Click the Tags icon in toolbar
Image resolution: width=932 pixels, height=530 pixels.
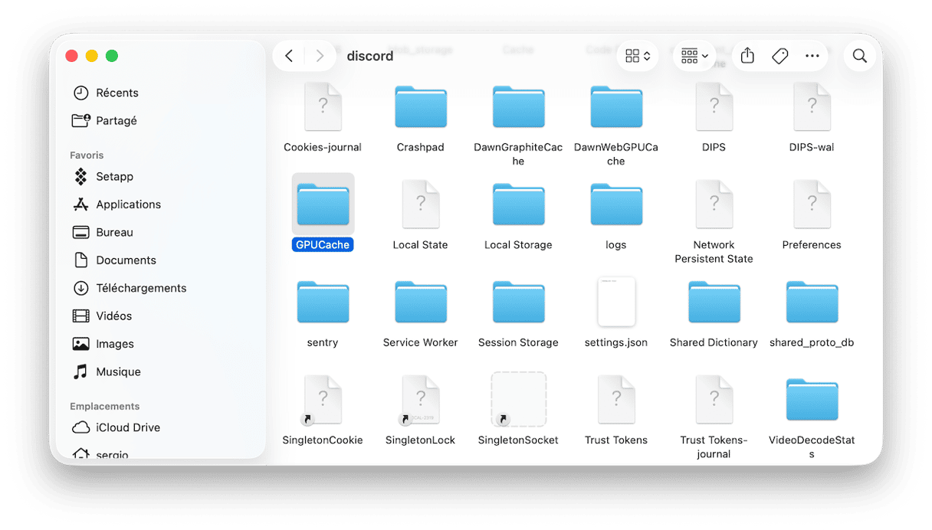[779, 56]
